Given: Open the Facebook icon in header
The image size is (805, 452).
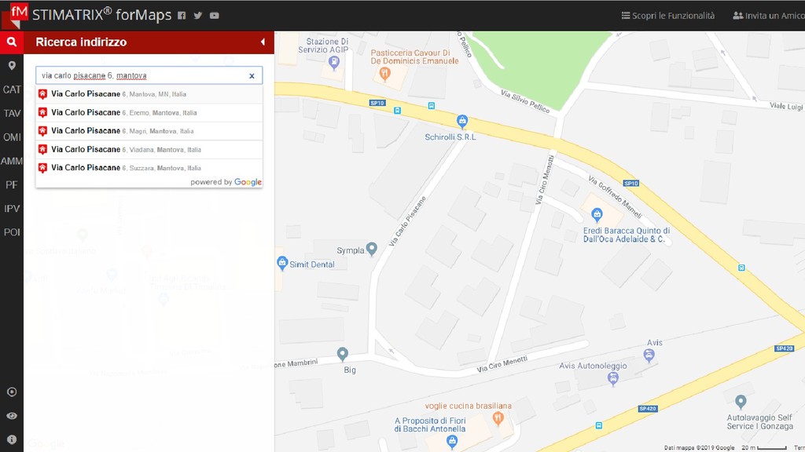Looking at the screenshot, I should [182, 16].
